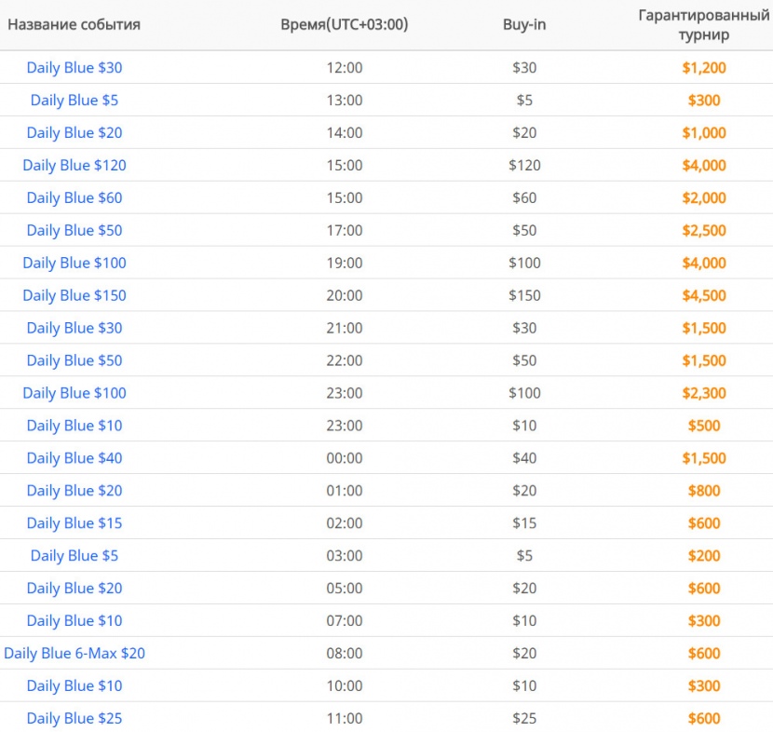Click the Daily Blue $25 event link
Image resolution: width=773 pixels, height=732 pixels.
coord(75,718)
